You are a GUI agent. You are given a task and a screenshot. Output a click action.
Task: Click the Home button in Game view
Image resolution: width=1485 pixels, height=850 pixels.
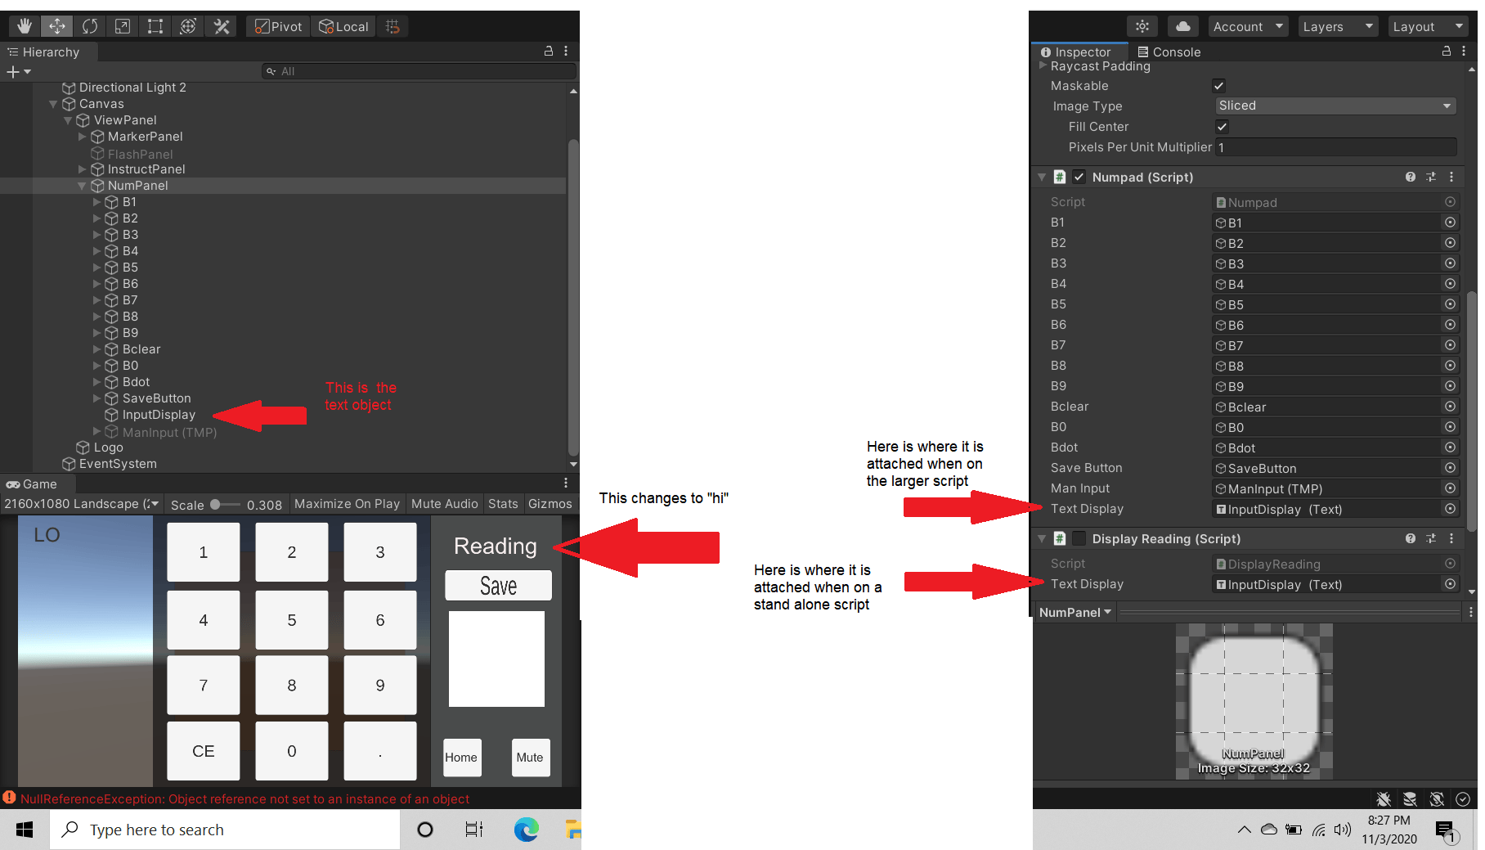461,758
